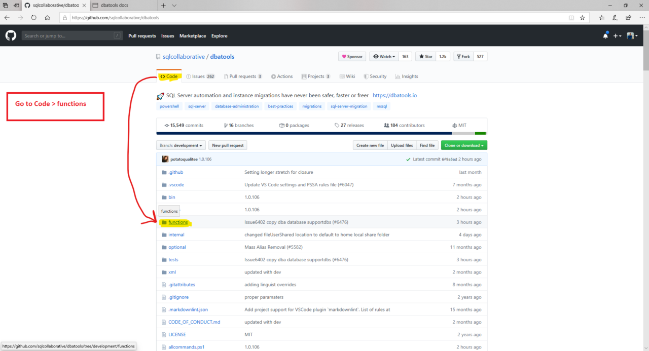
Task: Open the Issues 262 tab
Action: (201, 76)
